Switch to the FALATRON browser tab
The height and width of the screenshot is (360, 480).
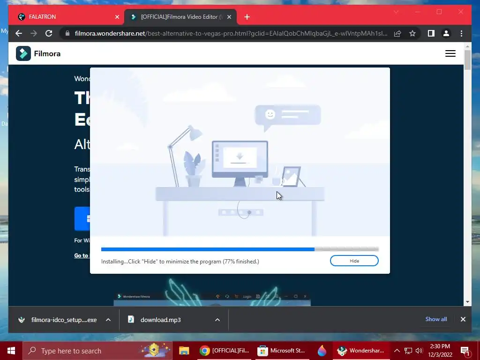coord(66,17)
